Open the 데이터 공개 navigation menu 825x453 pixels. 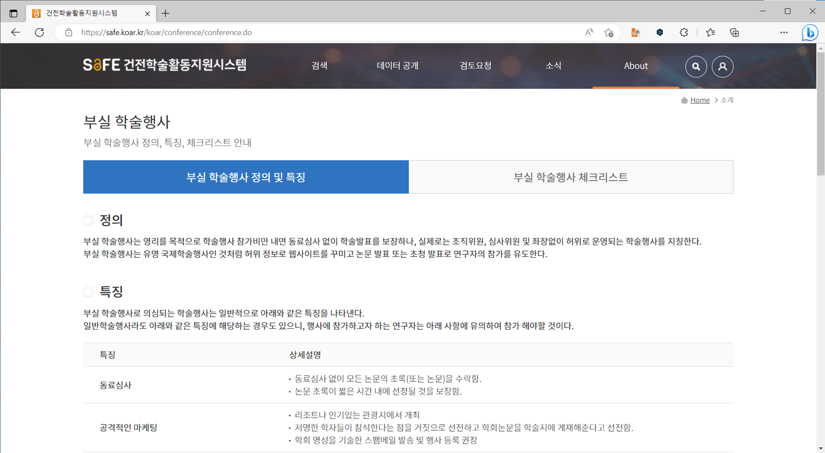pos(397,66)
